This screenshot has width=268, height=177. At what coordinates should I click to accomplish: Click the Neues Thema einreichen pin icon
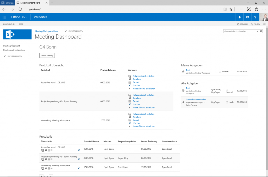[x=129, y=89]
